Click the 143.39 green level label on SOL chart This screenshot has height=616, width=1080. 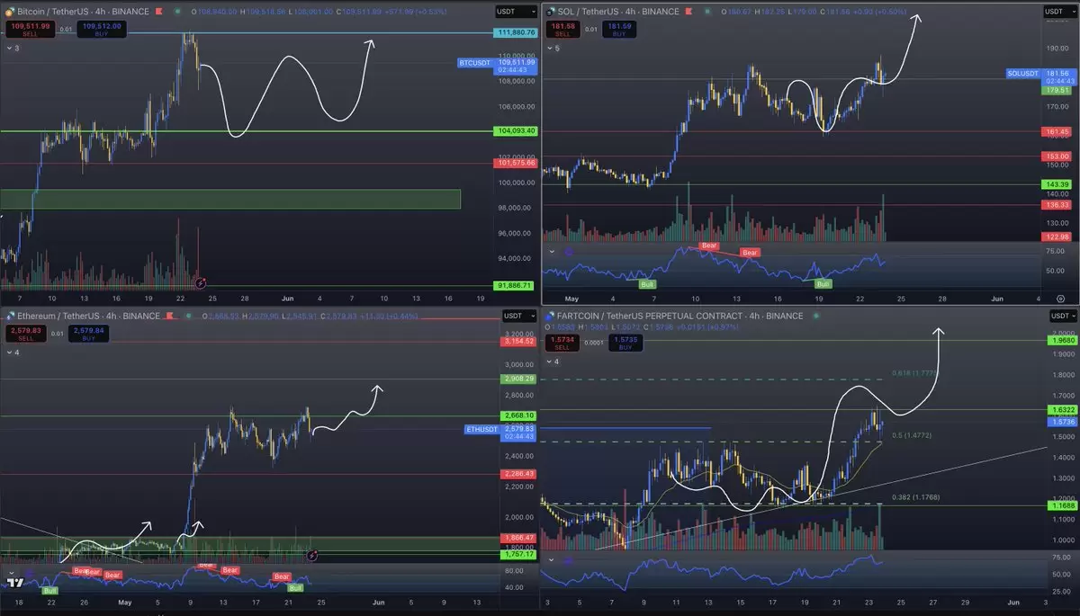1056,184
